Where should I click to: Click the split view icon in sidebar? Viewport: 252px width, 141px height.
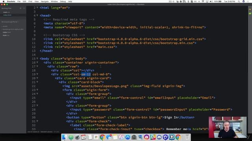[24, 8]
